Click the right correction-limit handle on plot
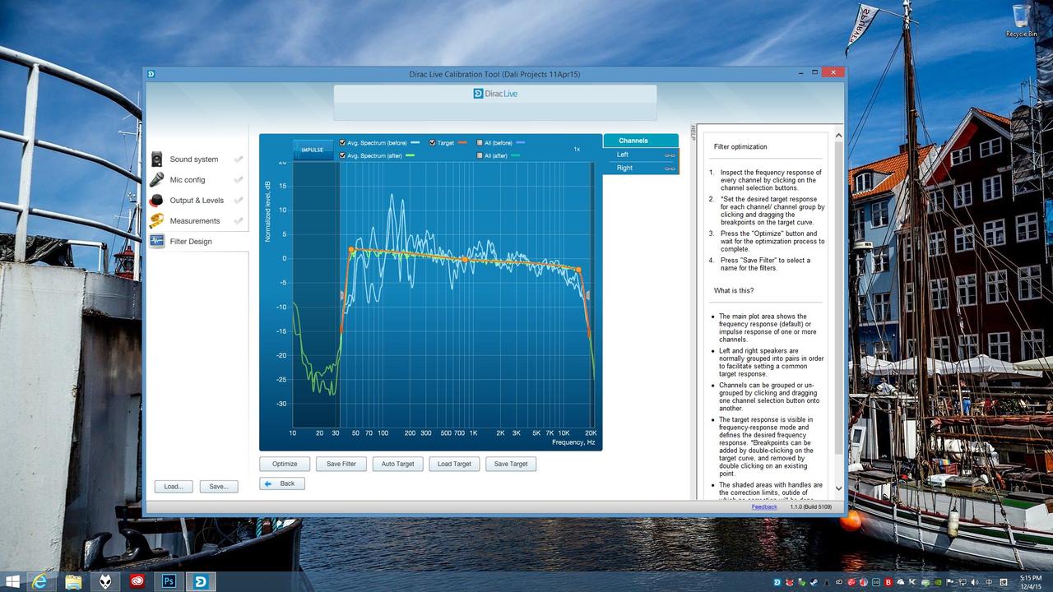This screenshot has height=592, width=1053. pos(588,294)
